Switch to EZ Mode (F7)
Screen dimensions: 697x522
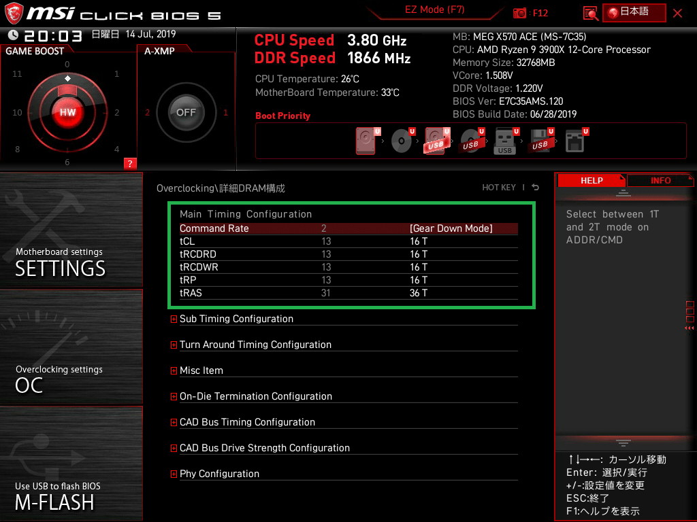434,10
